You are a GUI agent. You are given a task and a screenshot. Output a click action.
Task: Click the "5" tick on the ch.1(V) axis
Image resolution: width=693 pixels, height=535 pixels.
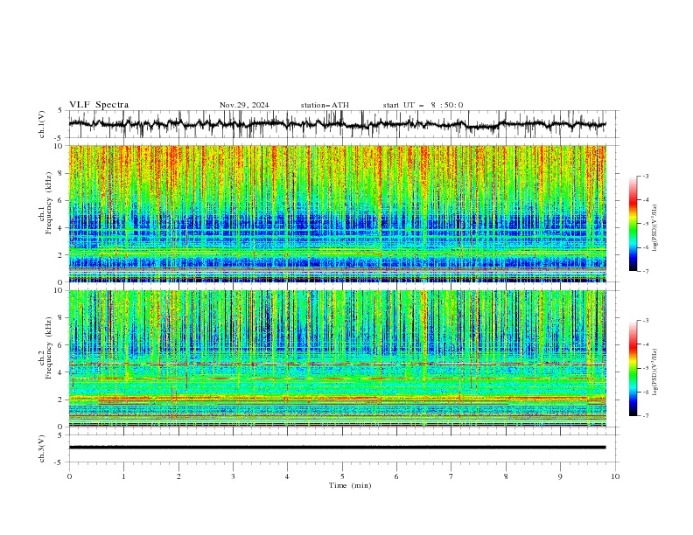coord(61,110)
